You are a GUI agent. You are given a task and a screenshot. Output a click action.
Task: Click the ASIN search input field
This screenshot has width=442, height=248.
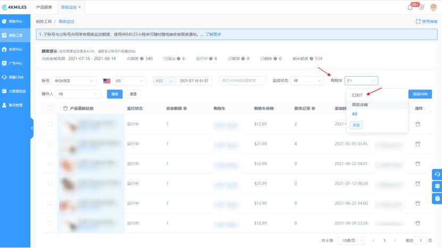click(243, 81)
